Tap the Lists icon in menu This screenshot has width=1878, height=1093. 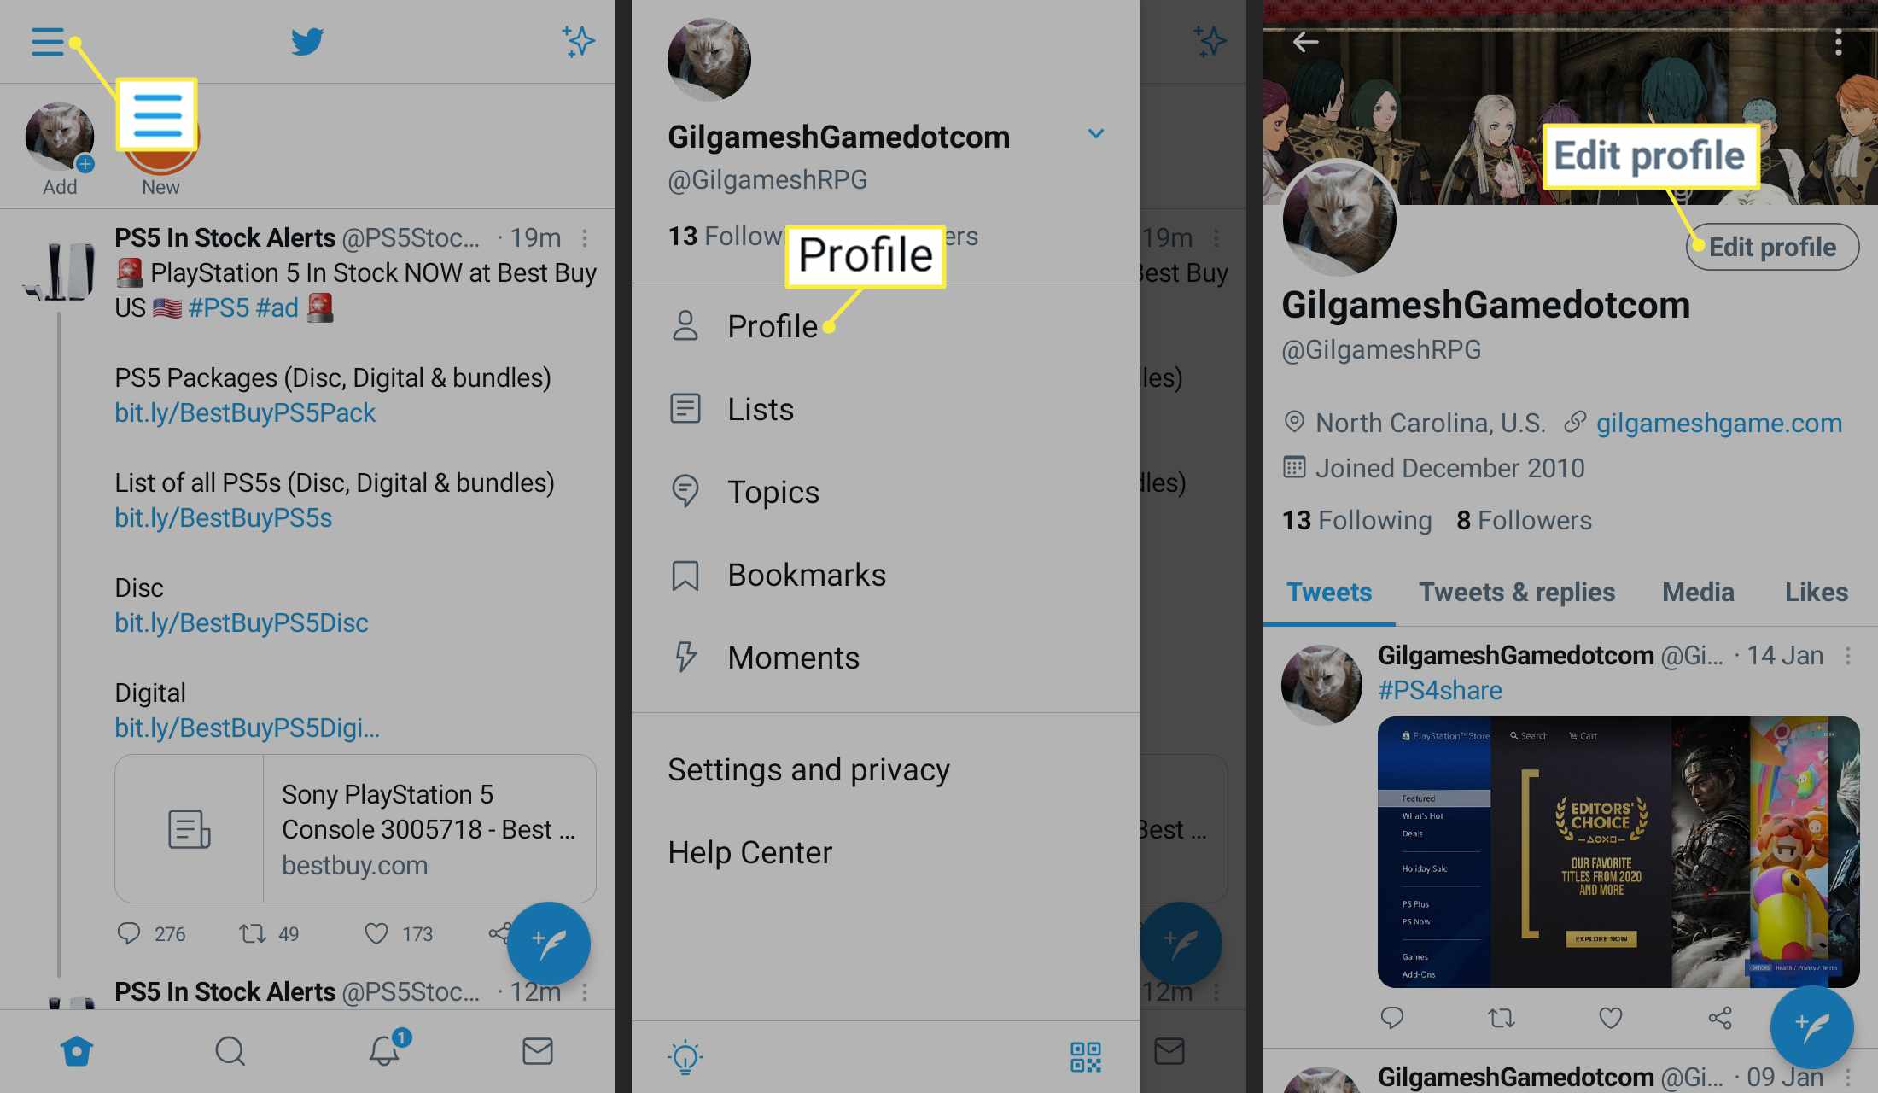pyautogui.click(x=684, y=408)
